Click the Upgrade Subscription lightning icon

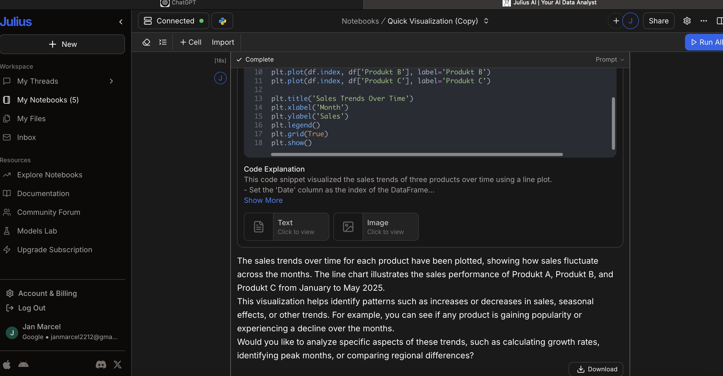coord(7,250)
